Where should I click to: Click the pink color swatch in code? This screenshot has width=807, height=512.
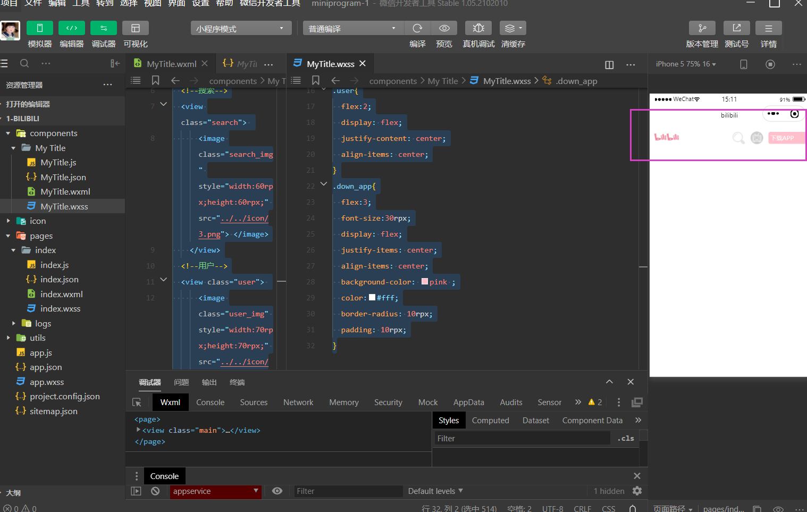425,281
